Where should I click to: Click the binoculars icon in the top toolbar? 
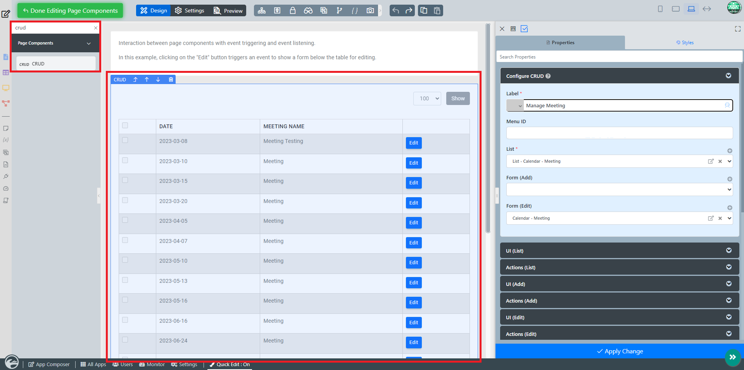(x=308, y=10)
